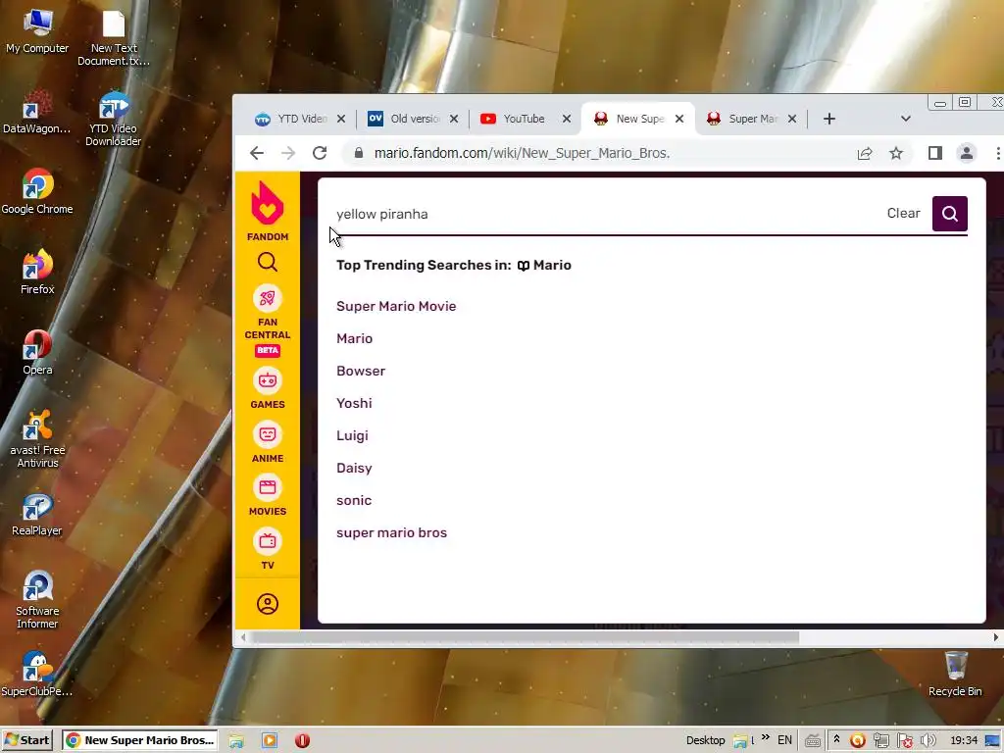Switch to the YouTube tab
This screenshot has width=1004, height=753.
tap(518, 119)
